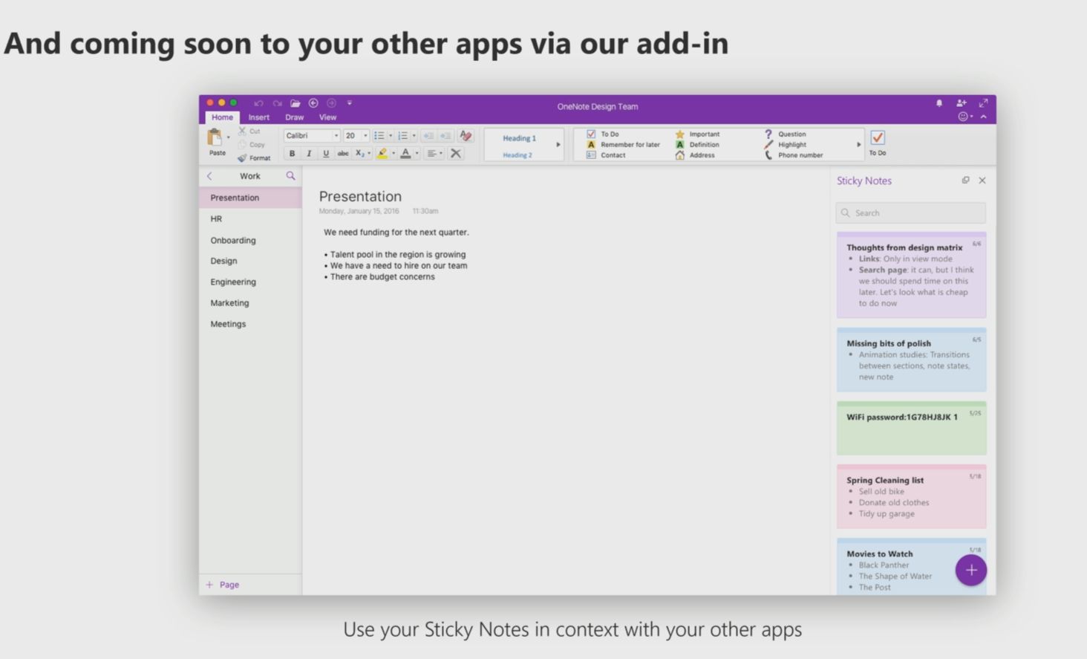Open the font size 20 dropdown

365,135
